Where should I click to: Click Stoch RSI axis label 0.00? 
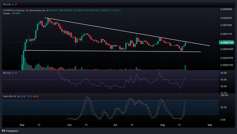coord(223,120)
